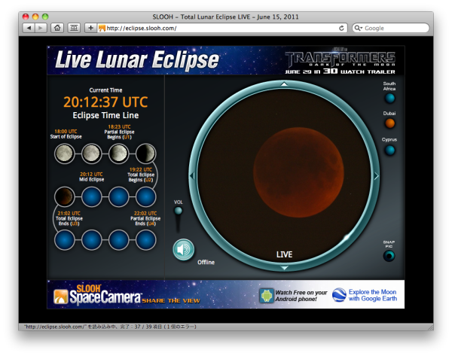Add bookmark with the plus button
The height and width of the screenshot is (356, 452).
tap(90, 28)
